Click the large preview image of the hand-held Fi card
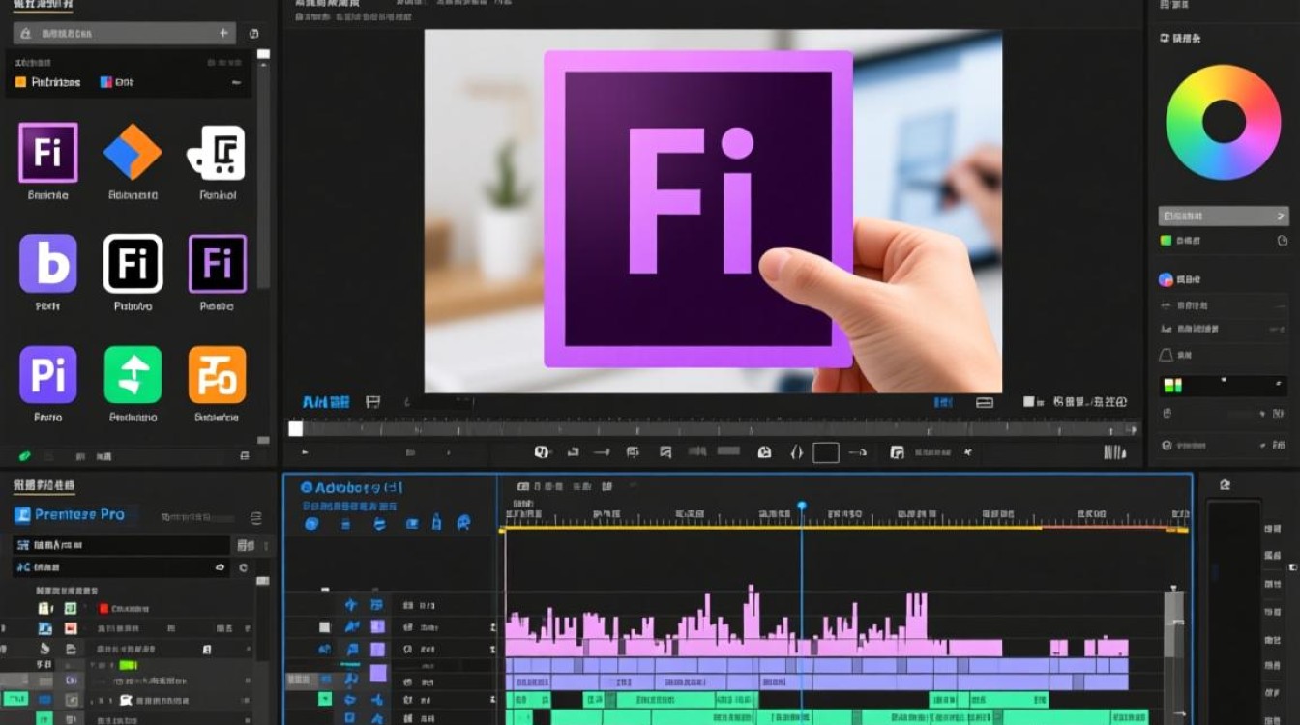1300x725 pixels. click(713, 211)
